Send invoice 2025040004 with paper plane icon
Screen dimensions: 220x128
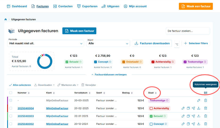[193, 108]
